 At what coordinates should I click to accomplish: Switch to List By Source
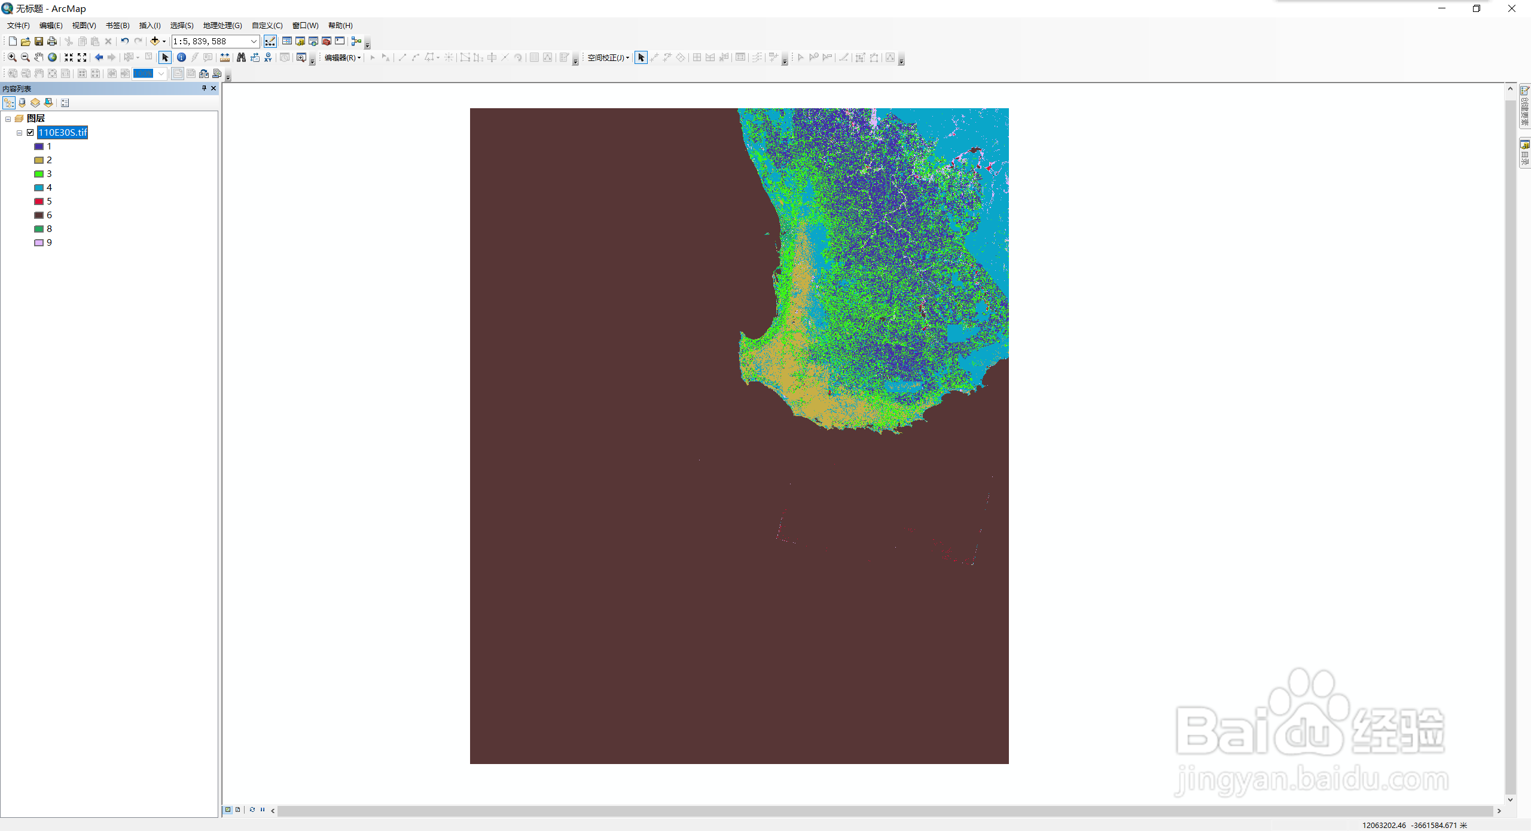(x=22, y=103)
